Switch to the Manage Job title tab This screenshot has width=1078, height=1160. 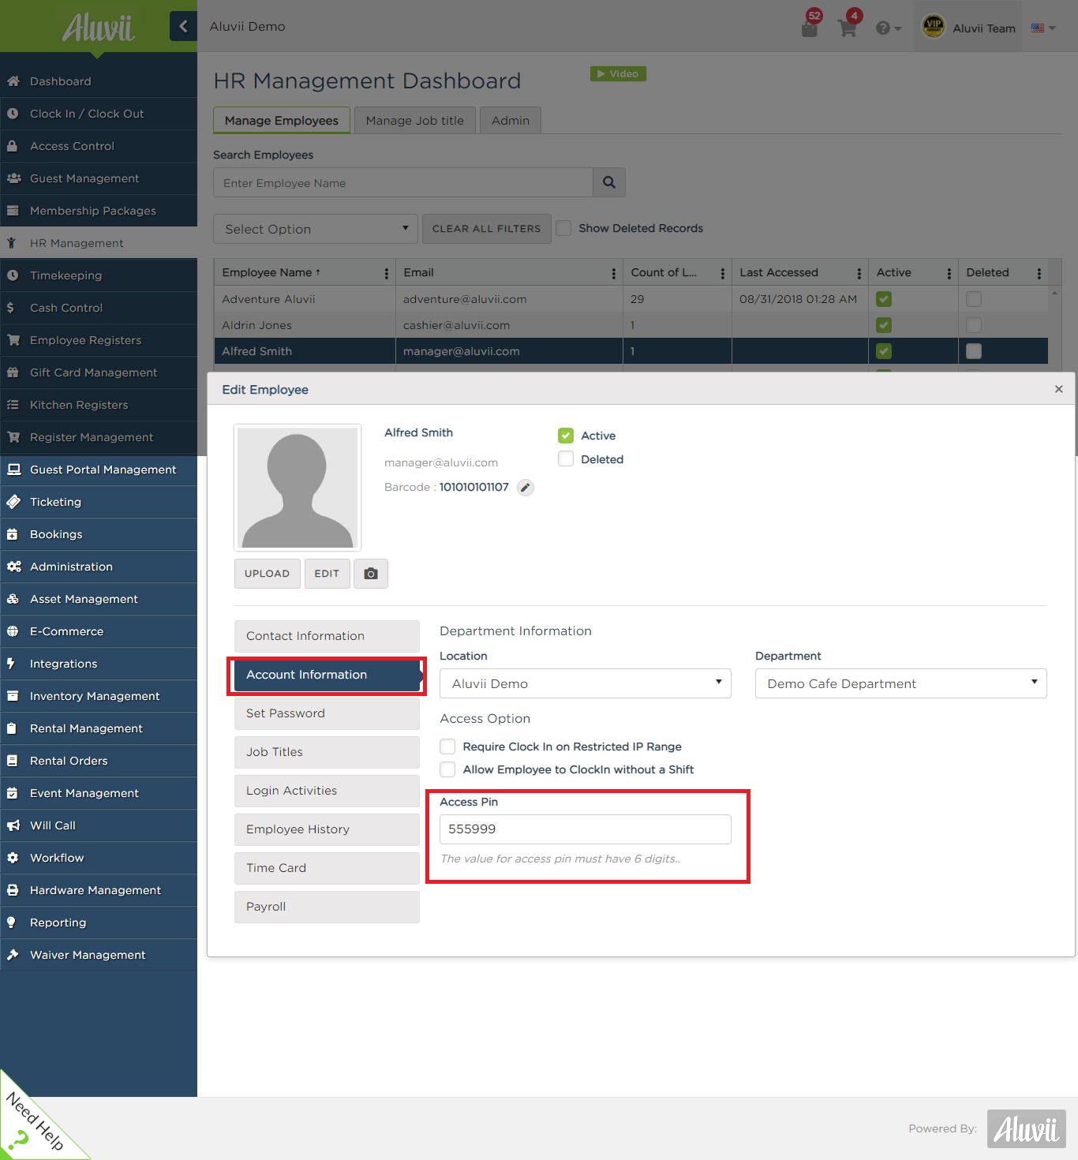[414, 120]
